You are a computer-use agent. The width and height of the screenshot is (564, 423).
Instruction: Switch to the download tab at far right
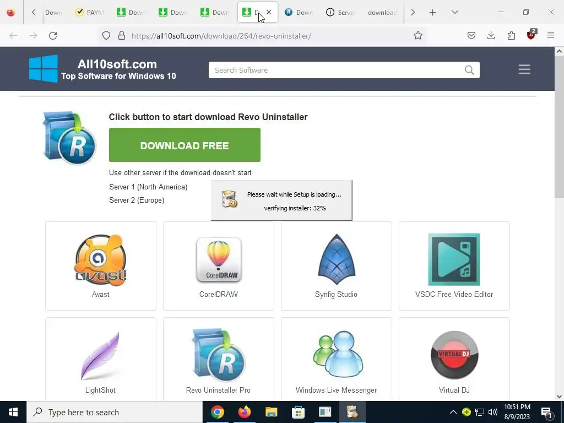point(382,12)
